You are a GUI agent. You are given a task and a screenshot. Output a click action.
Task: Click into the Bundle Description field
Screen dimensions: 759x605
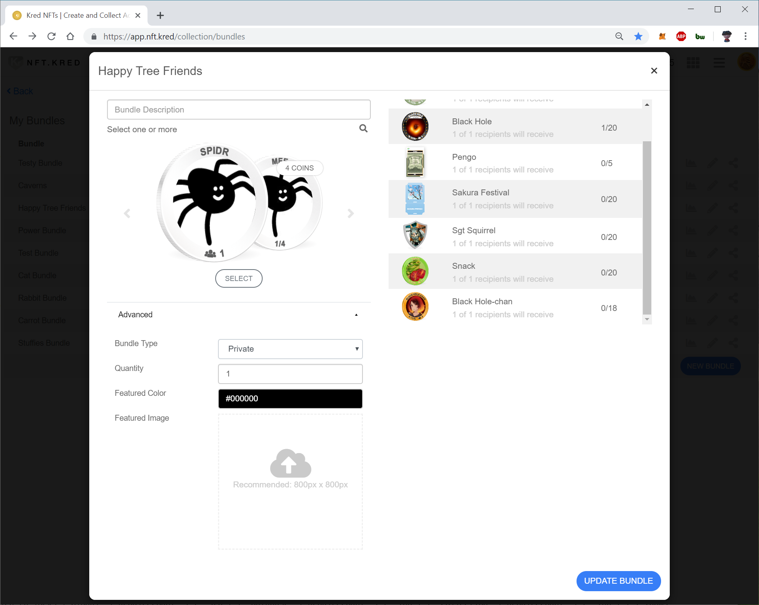click(x=239, y=110)
